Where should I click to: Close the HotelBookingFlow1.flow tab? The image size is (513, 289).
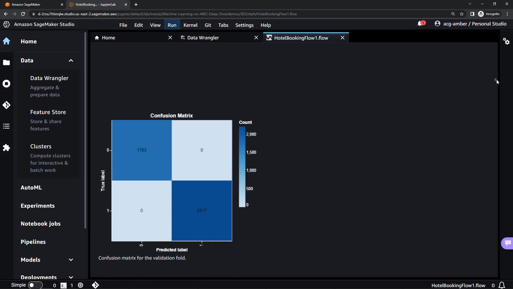tap(342, 38)
